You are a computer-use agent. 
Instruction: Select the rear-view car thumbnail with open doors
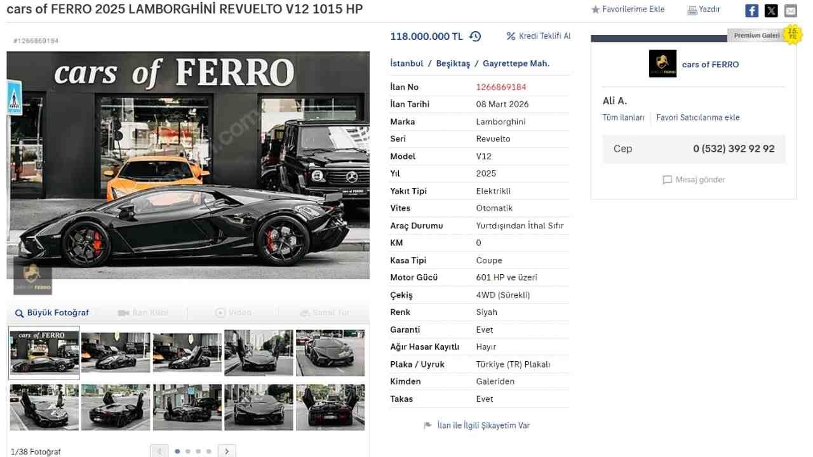[330, 407]
